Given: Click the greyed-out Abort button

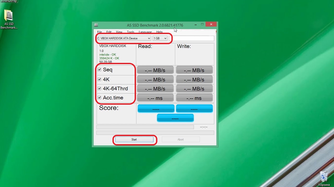Looking at the screenshot, I should coord(181,139).
